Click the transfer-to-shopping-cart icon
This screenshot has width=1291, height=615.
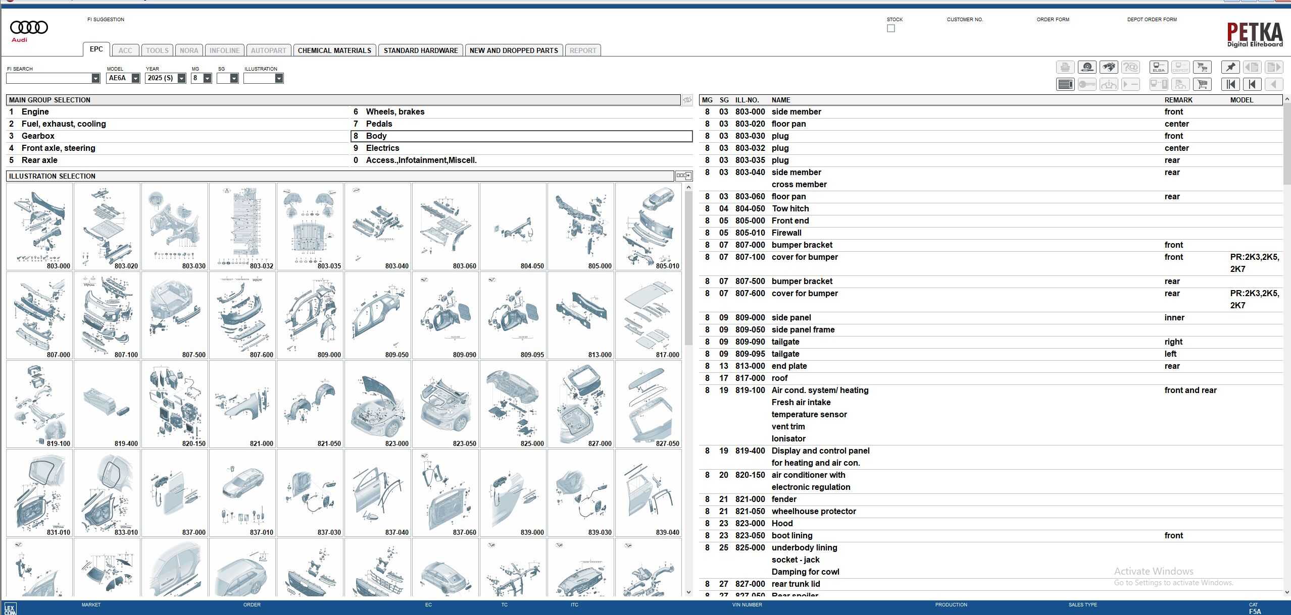pos(1202,67)
